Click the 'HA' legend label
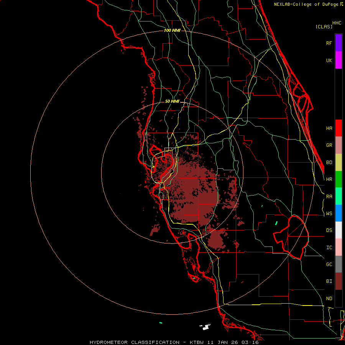Image resolution: width=345 pixels, height=345 pixels. [329, 128]
